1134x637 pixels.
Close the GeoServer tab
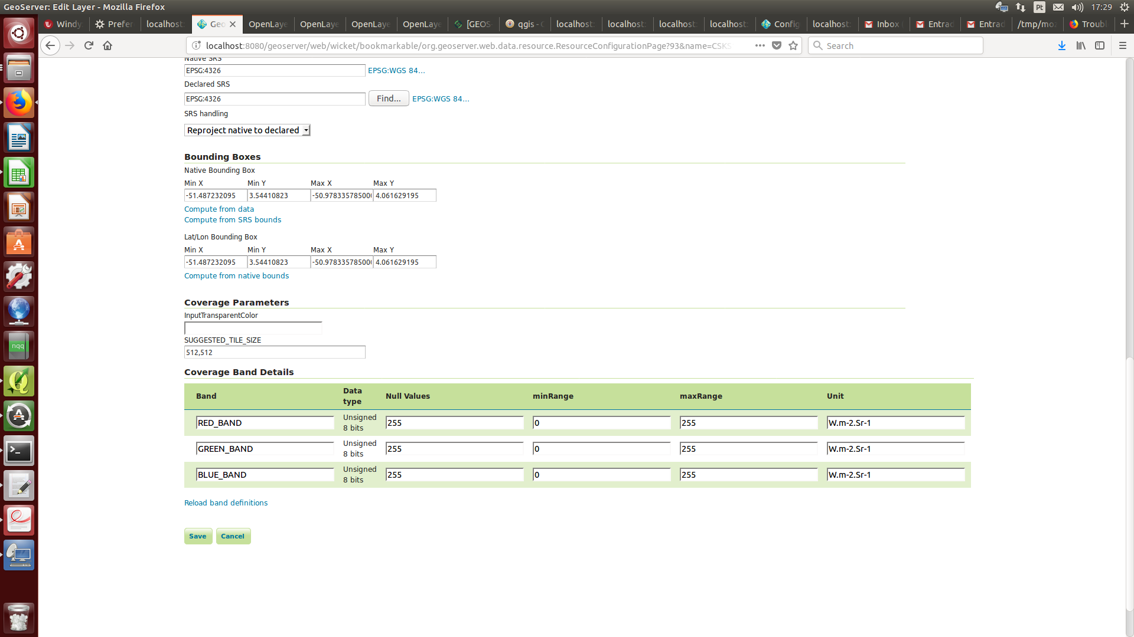coord(233,24)
